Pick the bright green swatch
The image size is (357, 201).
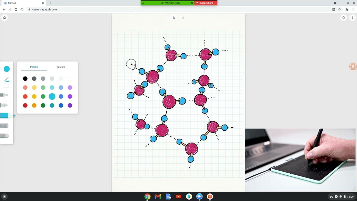(43, 97)
